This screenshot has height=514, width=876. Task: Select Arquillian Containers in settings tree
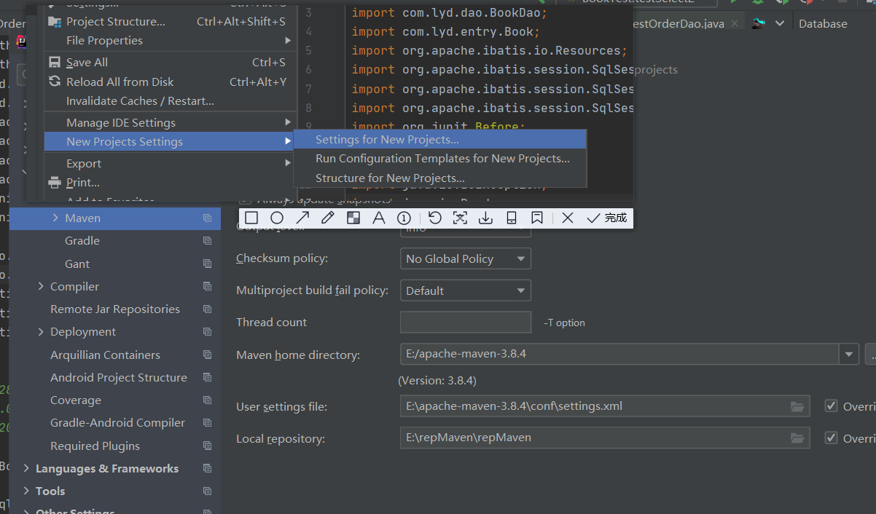pyautogui.click(x=105, y=355)
